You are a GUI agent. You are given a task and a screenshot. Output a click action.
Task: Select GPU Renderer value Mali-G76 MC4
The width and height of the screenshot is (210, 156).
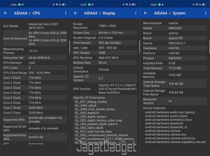click(108, 58)
